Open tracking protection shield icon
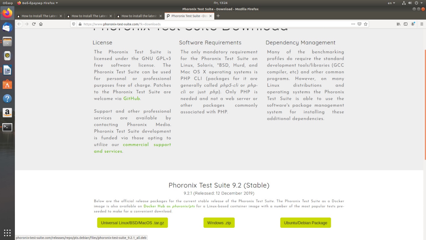This screenshot has height=240, width=426. pyautogui.click(x=74, y=24)
